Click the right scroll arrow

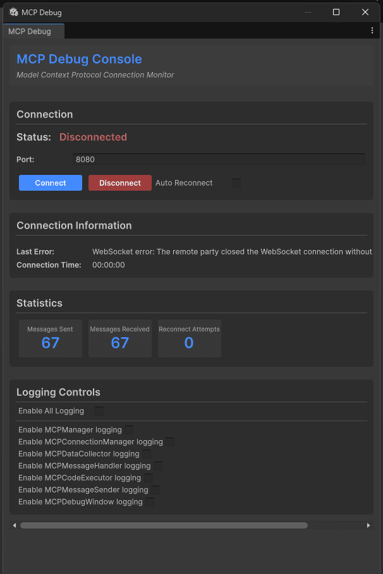[368, 525]
